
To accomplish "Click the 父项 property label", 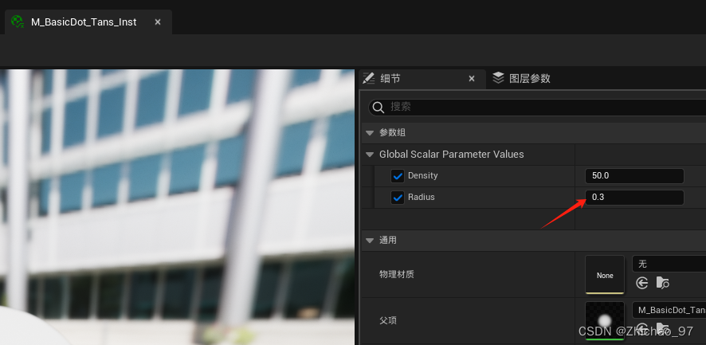I will click(x=388, y=320).
